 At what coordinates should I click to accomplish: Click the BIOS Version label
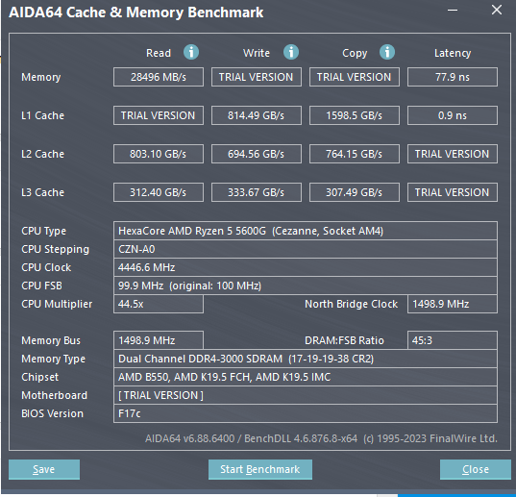52,413
